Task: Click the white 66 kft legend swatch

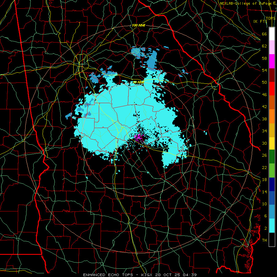Action: [272, 34]
